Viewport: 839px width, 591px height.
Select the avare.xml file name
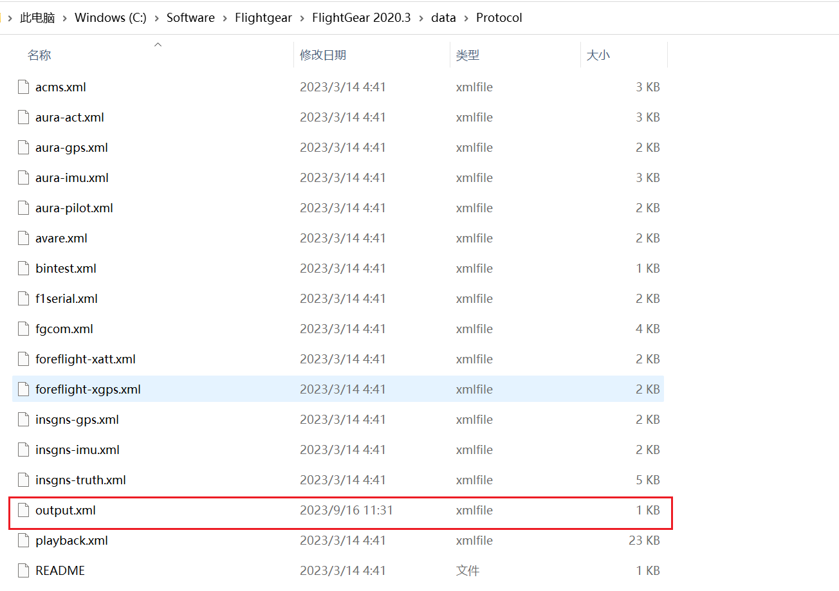[x=61, y=238]
